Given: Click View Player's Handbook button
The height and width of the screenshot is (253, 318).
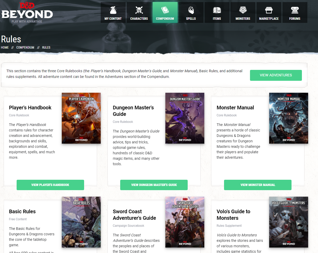Looking at the screenshot, I should 50,185.
